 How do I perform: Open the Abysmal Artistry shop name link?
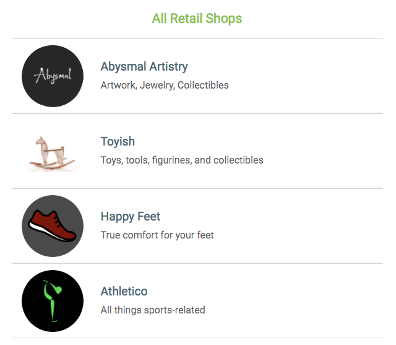[144, 66]
